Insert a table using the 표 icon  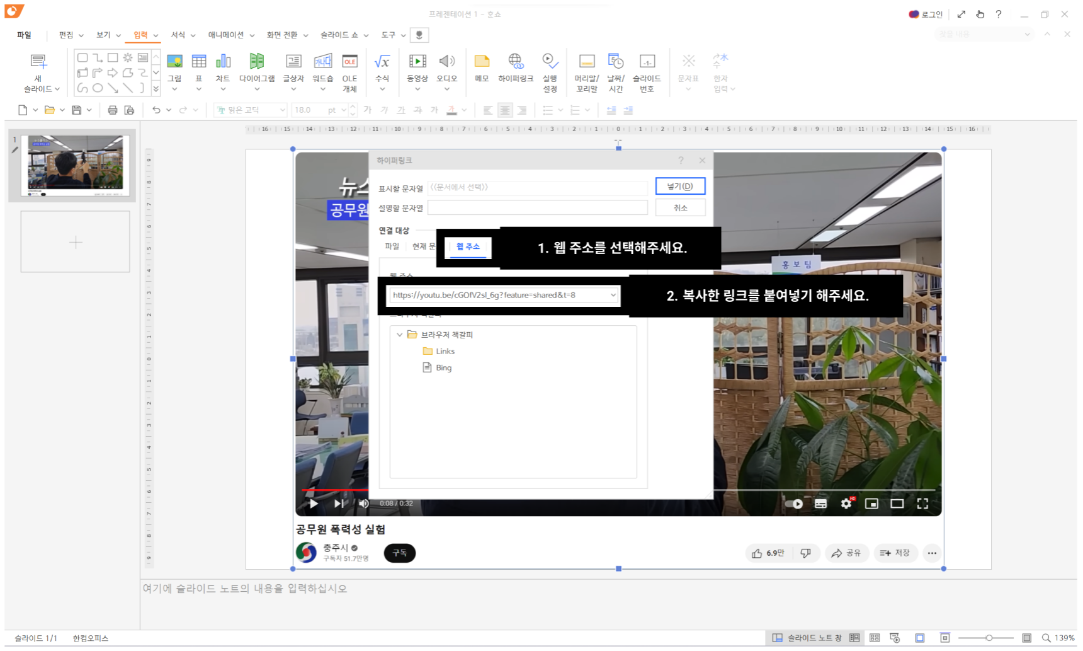pos(198,69)
